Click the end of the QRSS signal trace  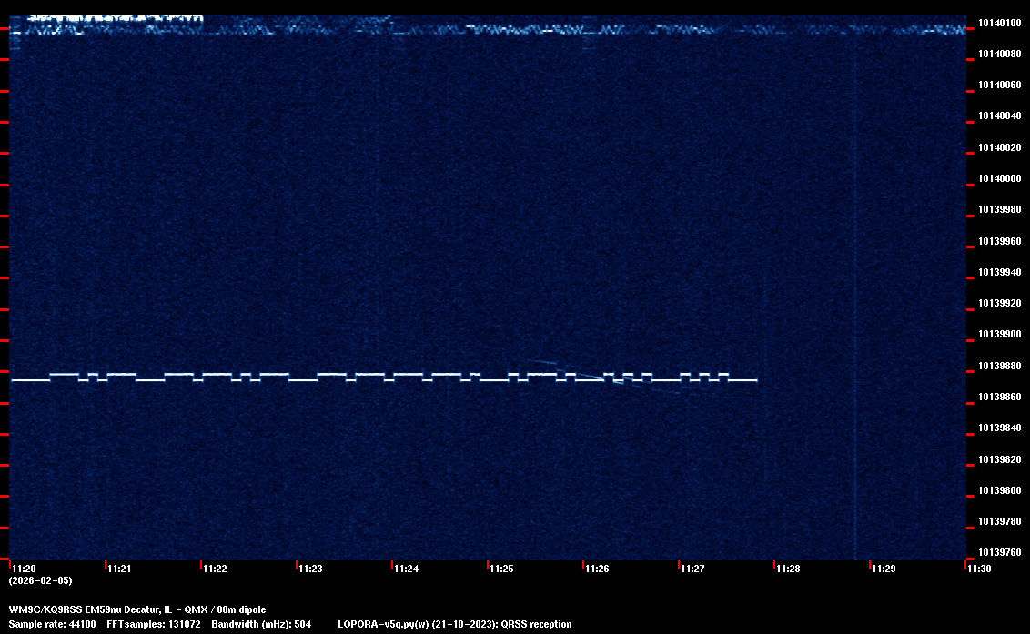[x=756, y=380]
